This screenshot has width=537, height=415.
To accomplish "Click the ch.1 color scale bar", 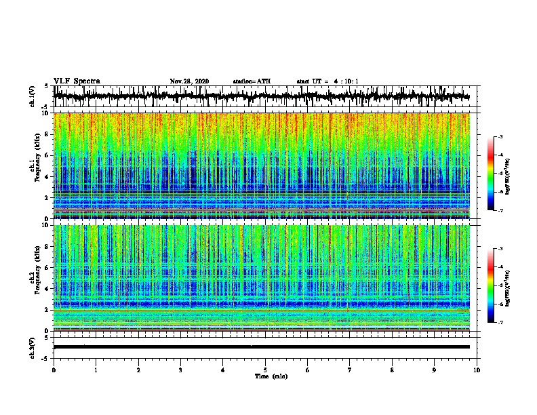I will click(491, 174).
